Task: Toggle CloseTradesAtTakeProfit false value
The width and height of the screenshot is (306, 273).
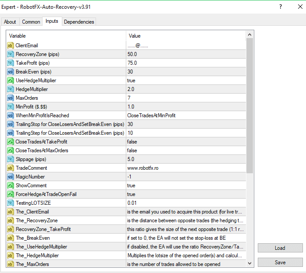Action: (x=186, y=142)
